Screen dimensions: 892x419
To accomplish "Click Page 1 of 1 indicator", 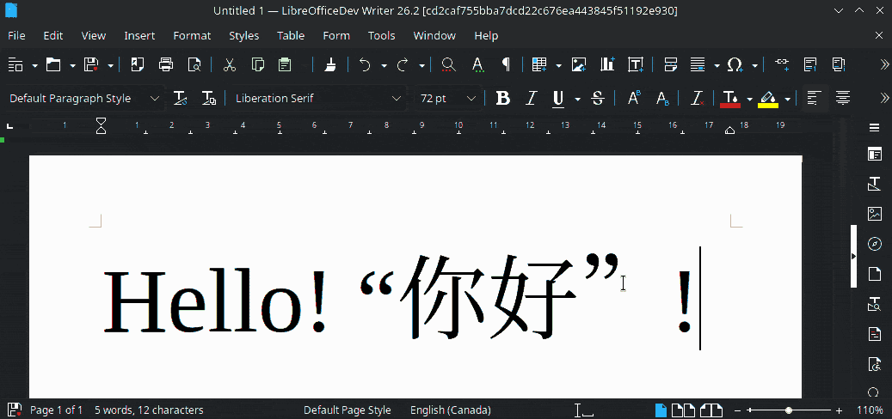I will (x=56, y=410).
